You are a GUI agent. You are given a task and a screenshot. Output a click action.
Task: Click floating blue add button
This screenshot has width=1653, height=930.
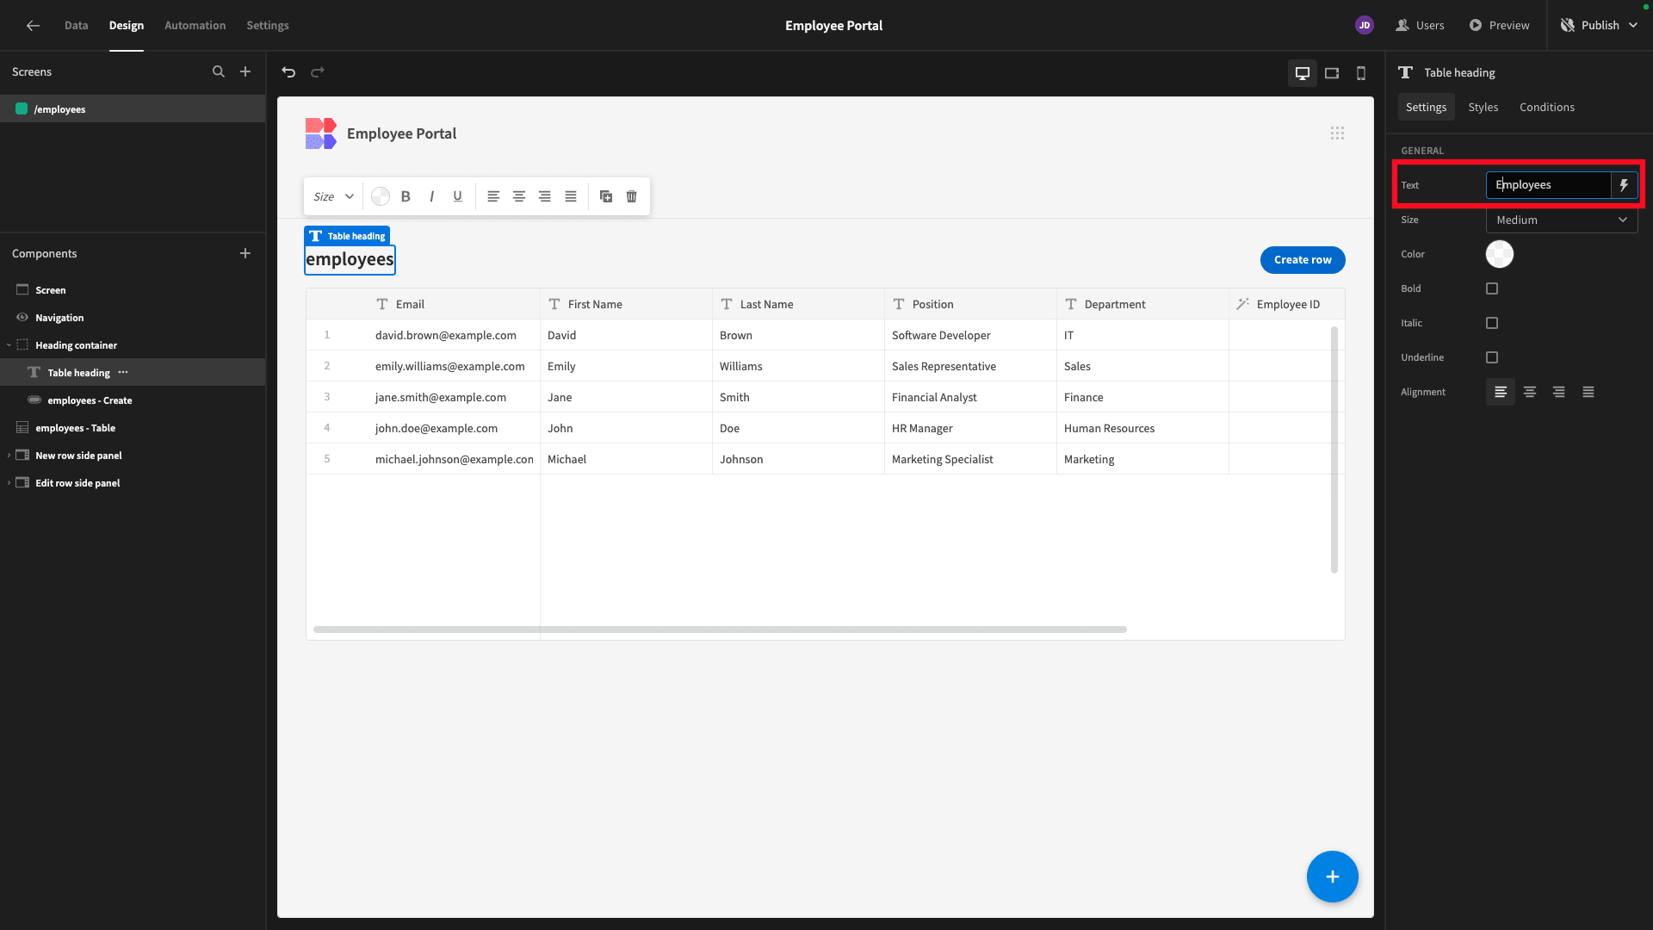tap(1332, 877)
